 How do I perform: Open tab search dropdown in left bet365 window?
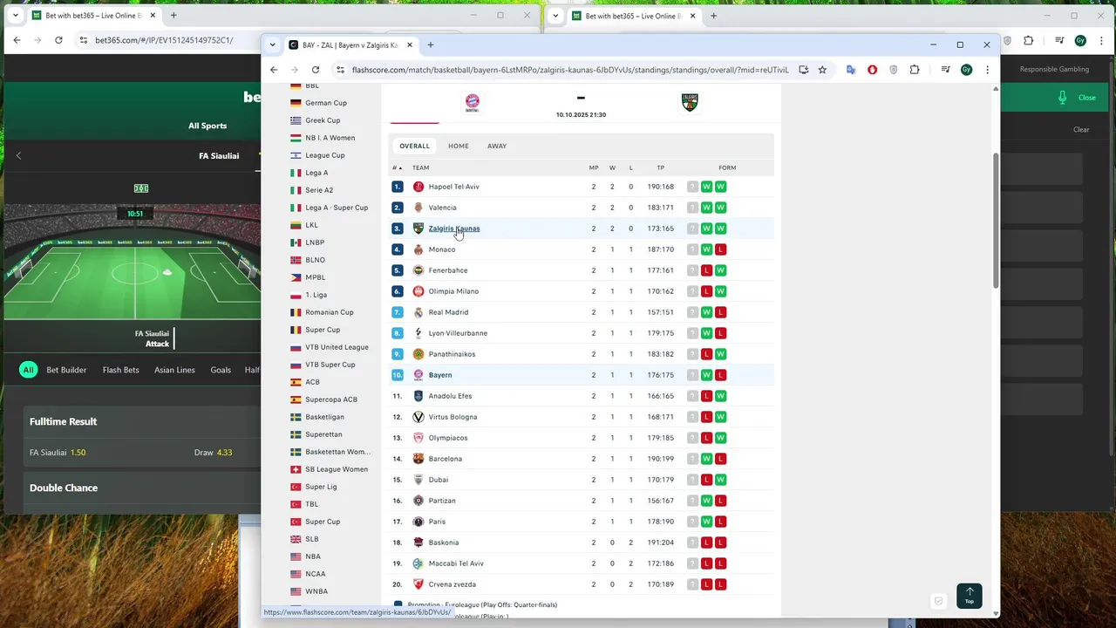(x=16, y=16)
